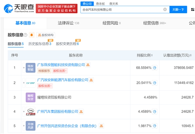This screenshot has height=134, width=195.
Task: Click the 耀煜投资 company logo
Action: pos(30,97)
